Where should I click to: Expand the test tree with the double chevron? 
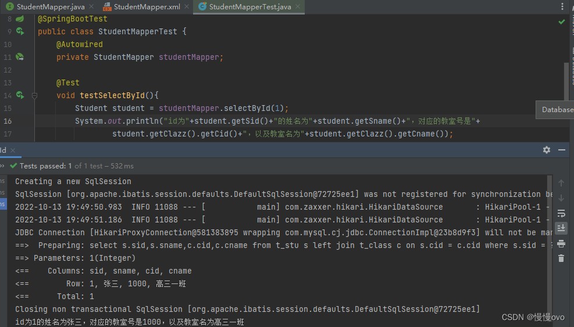2,166
